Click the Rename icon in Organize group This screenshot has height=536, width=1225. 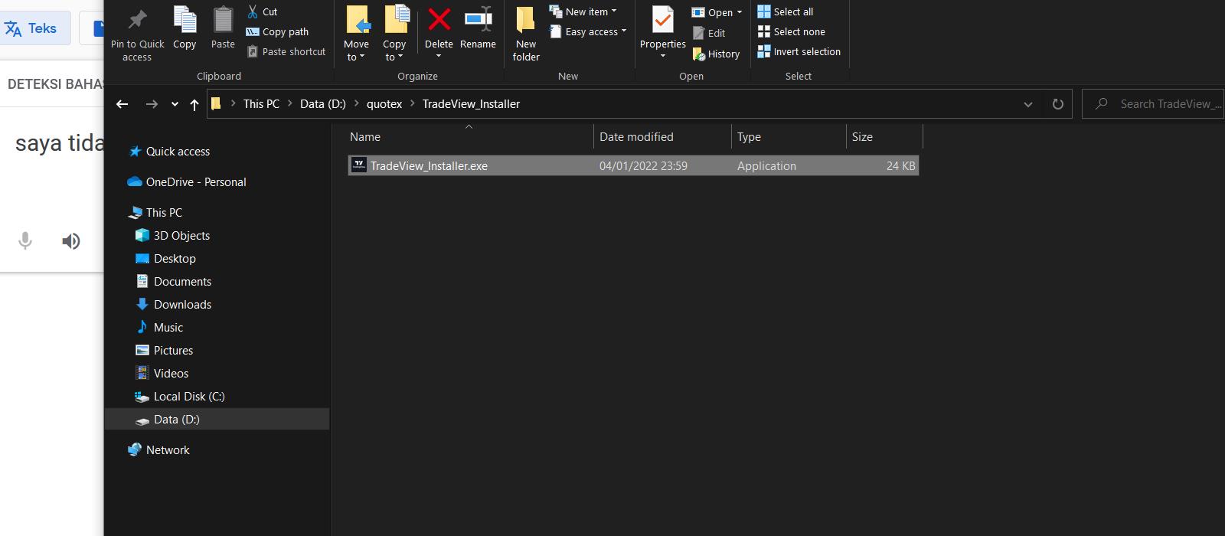coord(478,21)
